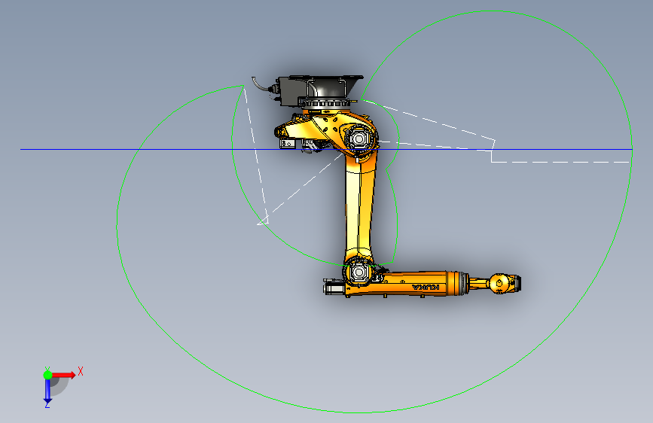Click the red X axis arrow of the triad
This screenshot has height=423, width=653.
coord(64,375)
